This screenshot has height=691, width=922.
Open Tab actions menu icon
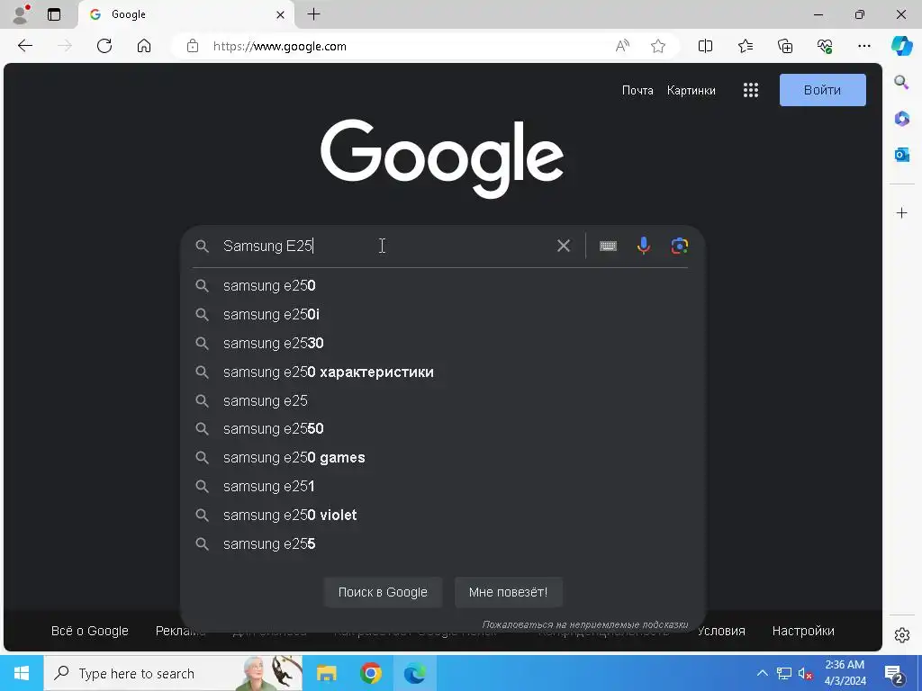[54, 14]
